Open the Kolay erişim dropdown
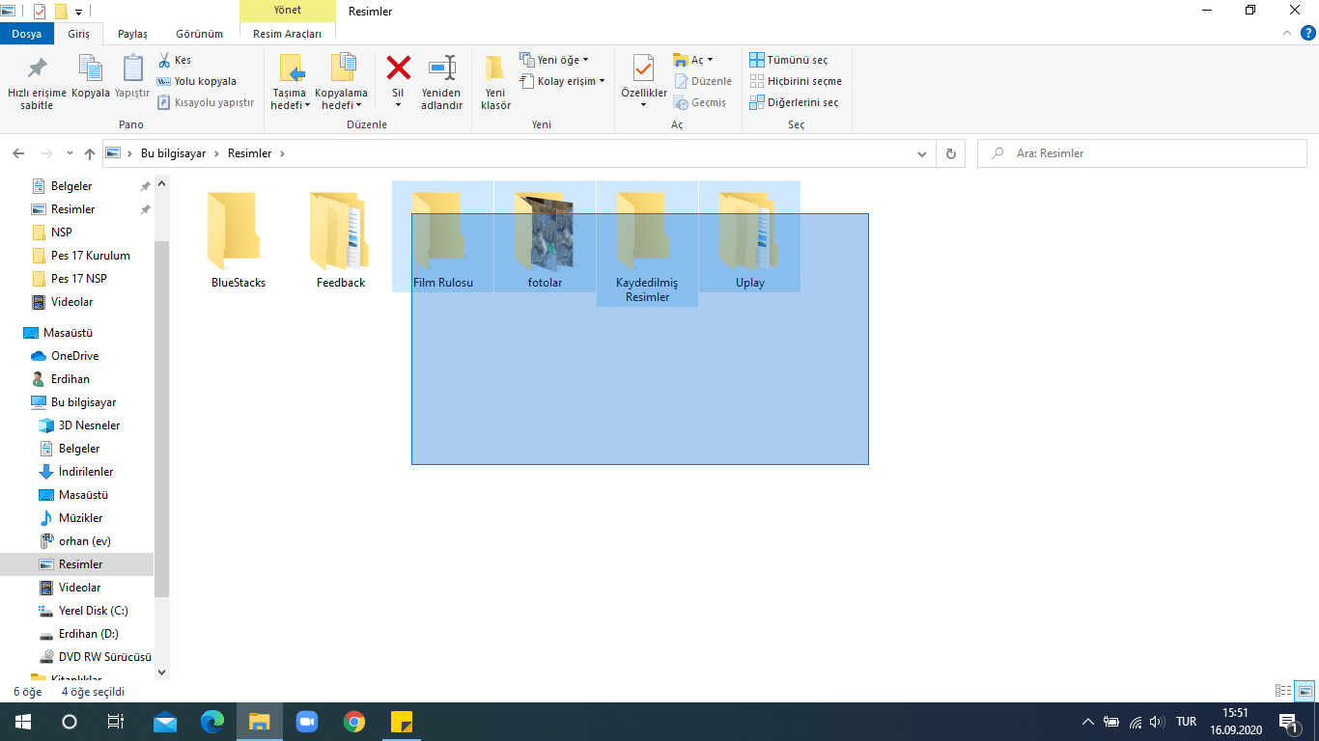Screen dimensions: 1319x741 (563, 81)
